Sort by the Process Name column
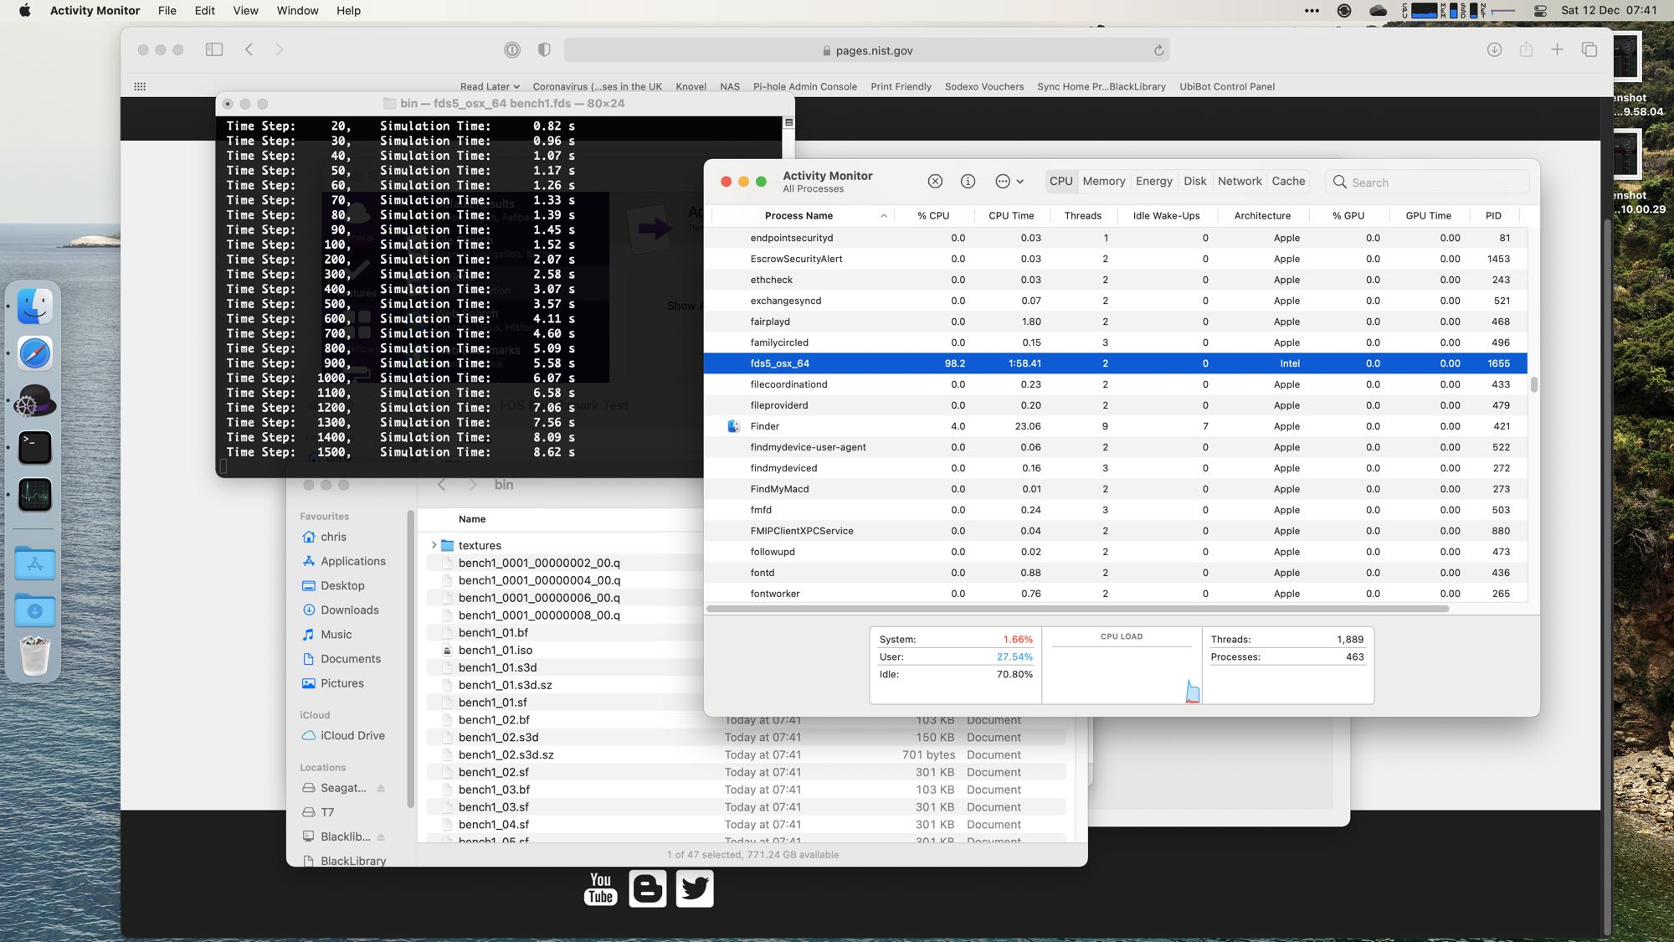This screenshot has height=942, width=1674. point(798,215)
